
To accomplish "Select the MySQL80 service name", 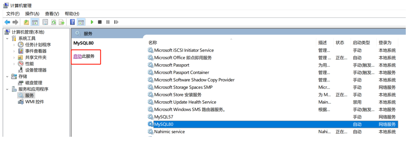I will pos(164,124).
